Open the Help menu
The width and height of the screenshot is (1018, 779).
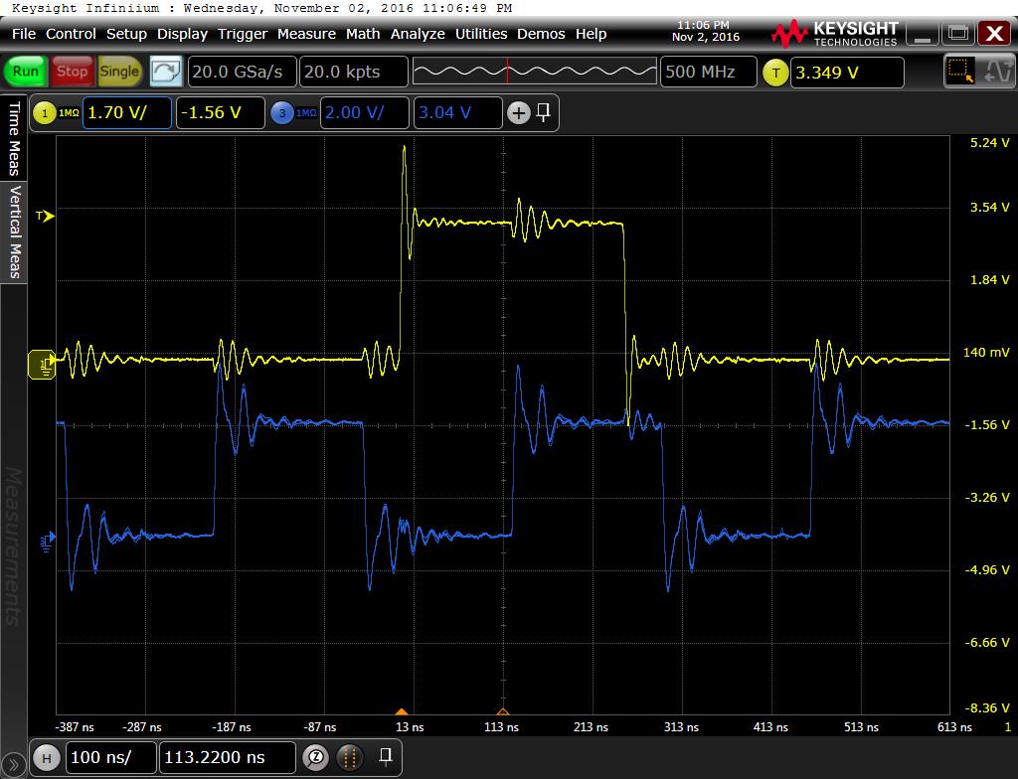click(591, 34)
